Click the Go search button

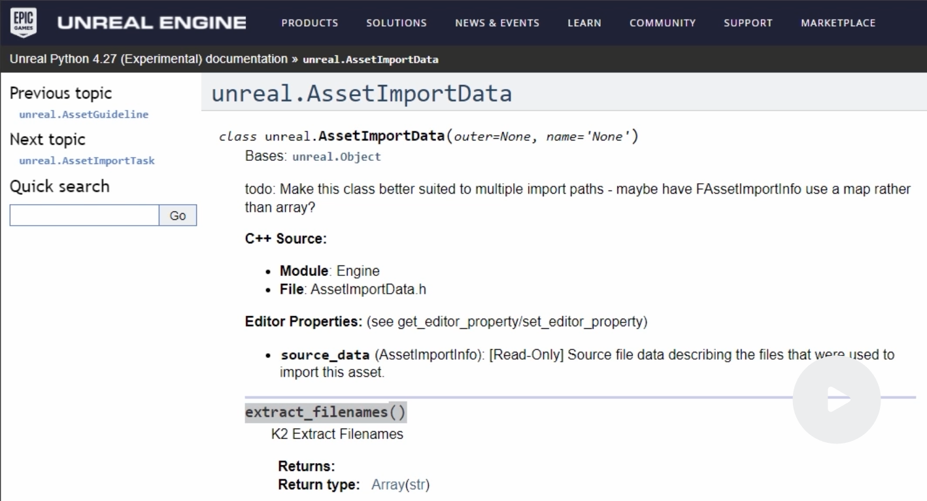click(x=178, y=216)
